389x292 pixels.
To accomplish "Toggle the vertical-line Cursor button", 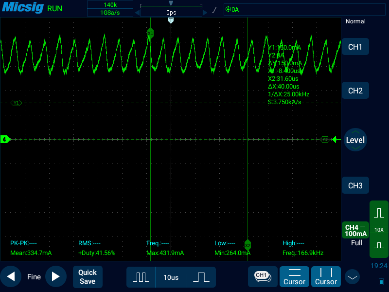I will point(326,276).
